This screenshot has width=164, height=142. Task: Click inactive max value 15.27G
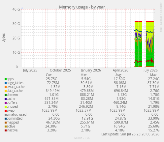point(154,130)
